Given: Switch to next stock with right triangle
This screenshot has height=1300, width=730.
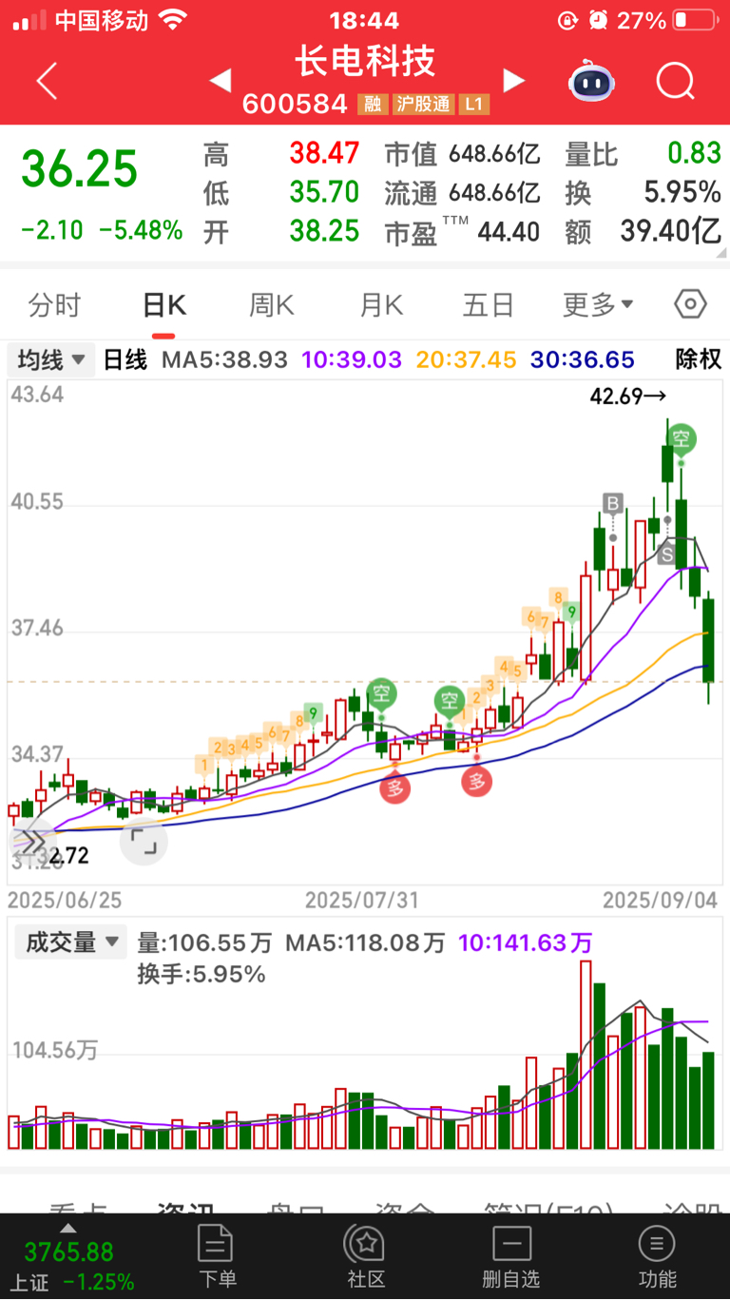Looking at the screenshot, I should (514, 81).
